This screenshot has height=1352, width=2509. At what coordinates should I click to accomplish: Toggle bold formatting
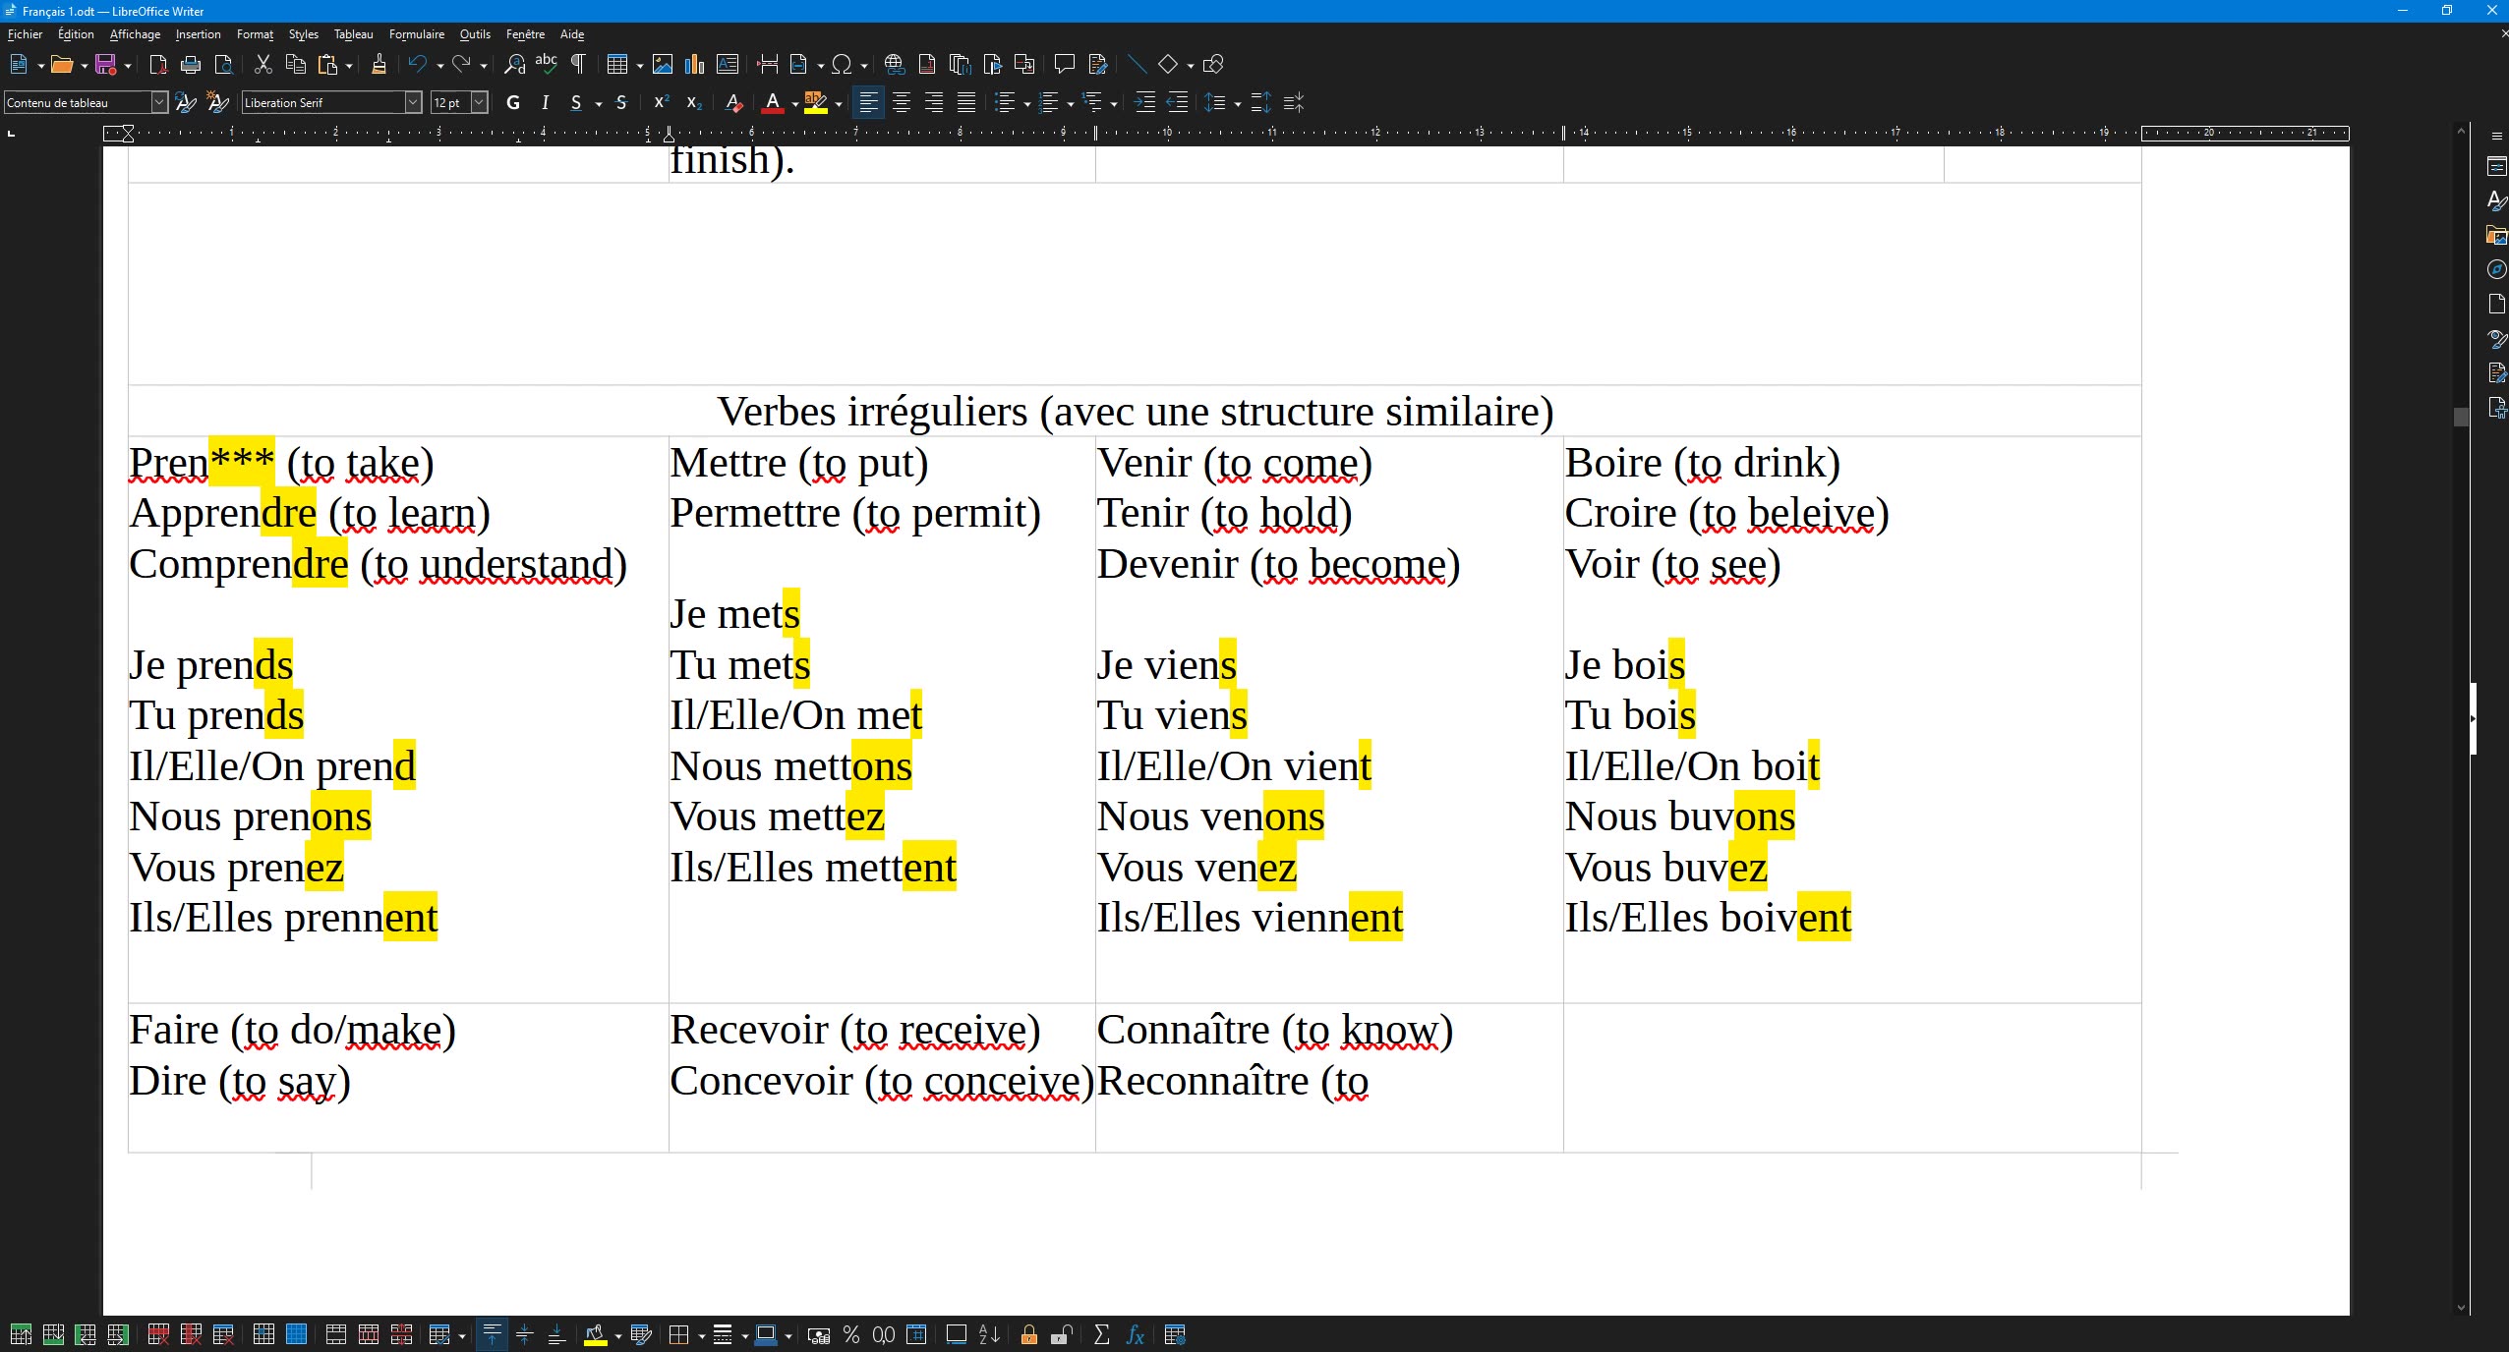[x=512, y=102]
